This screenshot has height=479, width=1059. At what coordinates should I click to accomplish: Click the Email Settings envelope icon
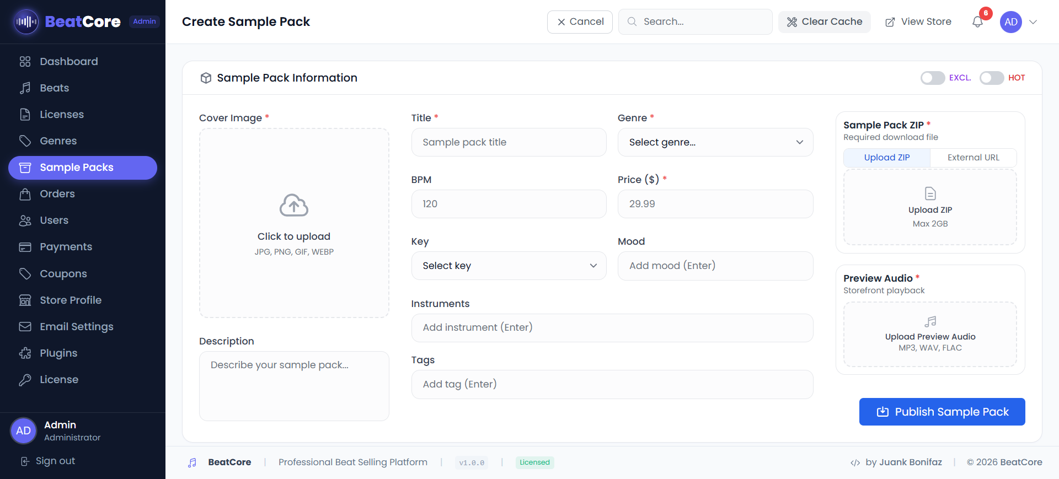25,326
